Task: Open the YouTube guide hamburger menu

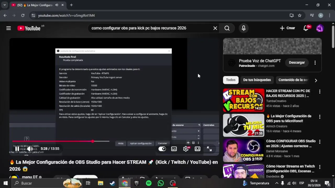Action: [9, 28]
